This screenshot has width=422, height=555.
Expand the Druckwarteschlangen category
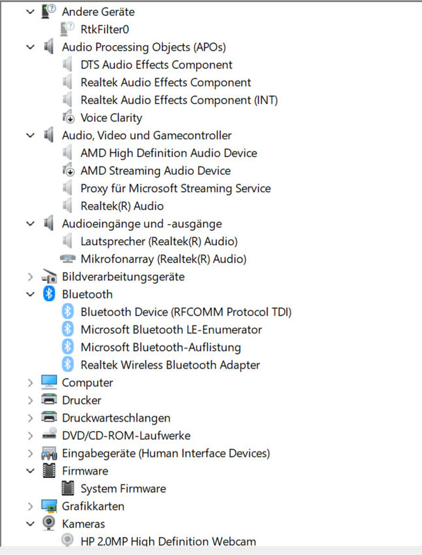point(30,418)
